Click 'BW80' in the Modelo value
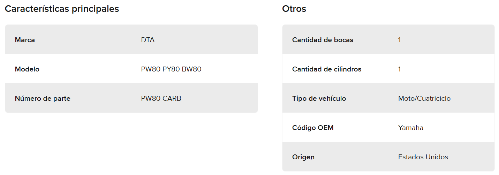The height and width of the screenshot is (175, 499). 192,69
